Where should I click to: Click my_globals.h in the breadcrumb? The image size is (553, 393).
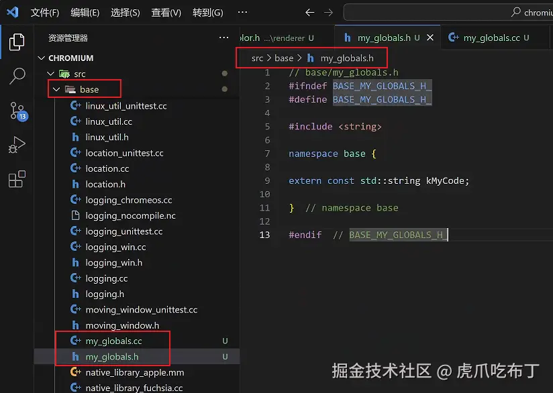(x=347, y=58)
